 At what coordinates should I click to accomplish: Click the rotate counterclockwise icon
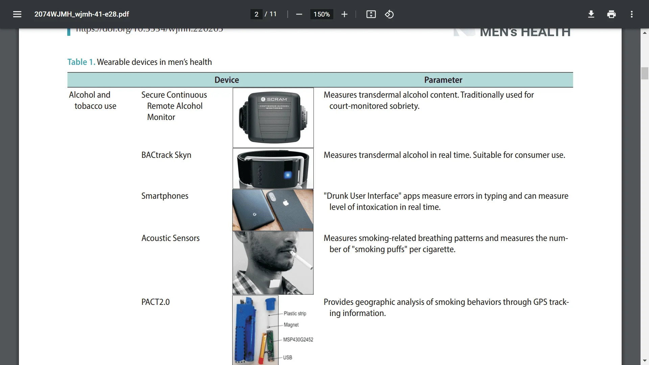pyautogui.click(x=390, y=14)
